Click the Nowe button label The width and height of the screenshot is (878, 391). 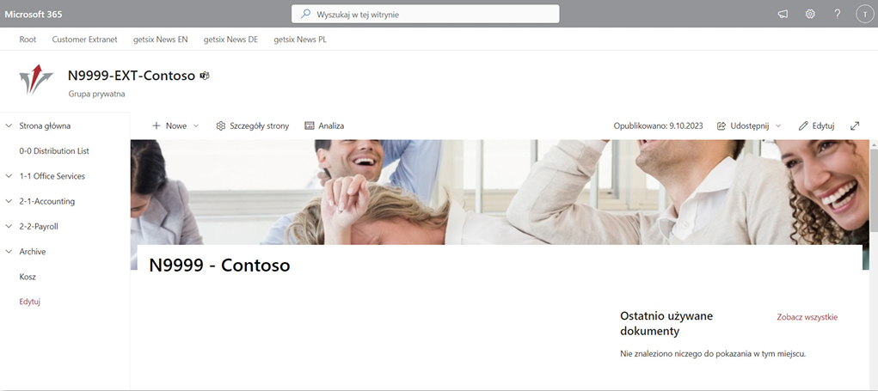coord(176,125)
